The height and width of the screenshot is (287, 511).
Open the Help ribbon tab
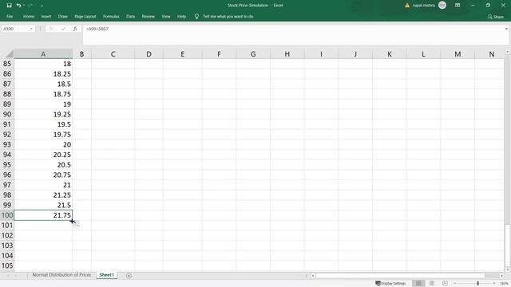coord(181,16)
